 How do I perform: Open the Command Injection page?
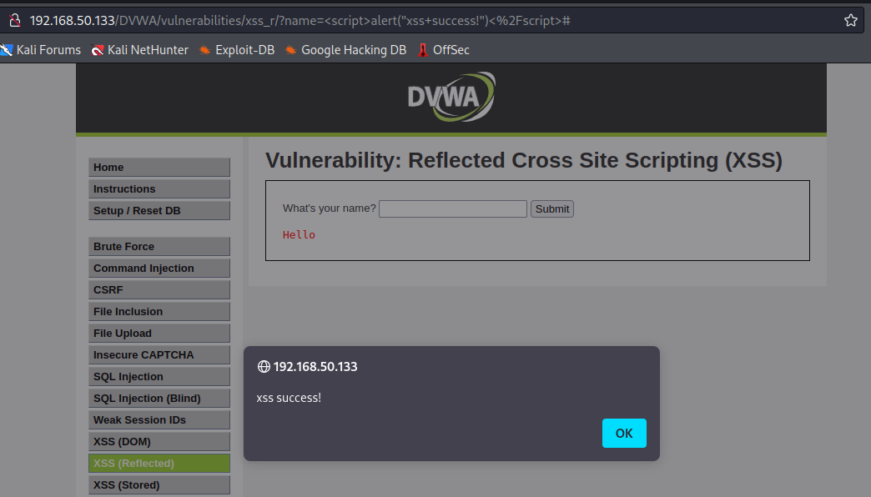pos(159,268)
